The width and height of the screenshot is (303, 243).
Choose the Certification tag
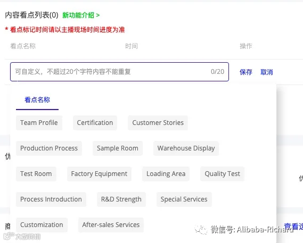tap(95, 123)
